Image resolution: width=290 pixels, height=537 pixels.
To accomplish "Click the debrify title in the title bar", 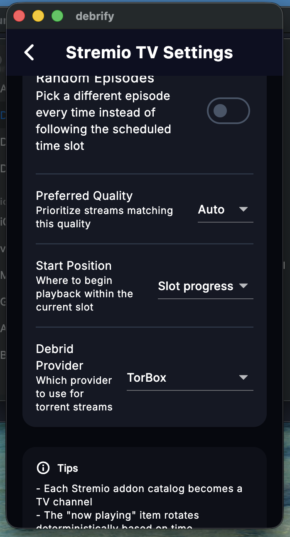I will tap(95, 16).
